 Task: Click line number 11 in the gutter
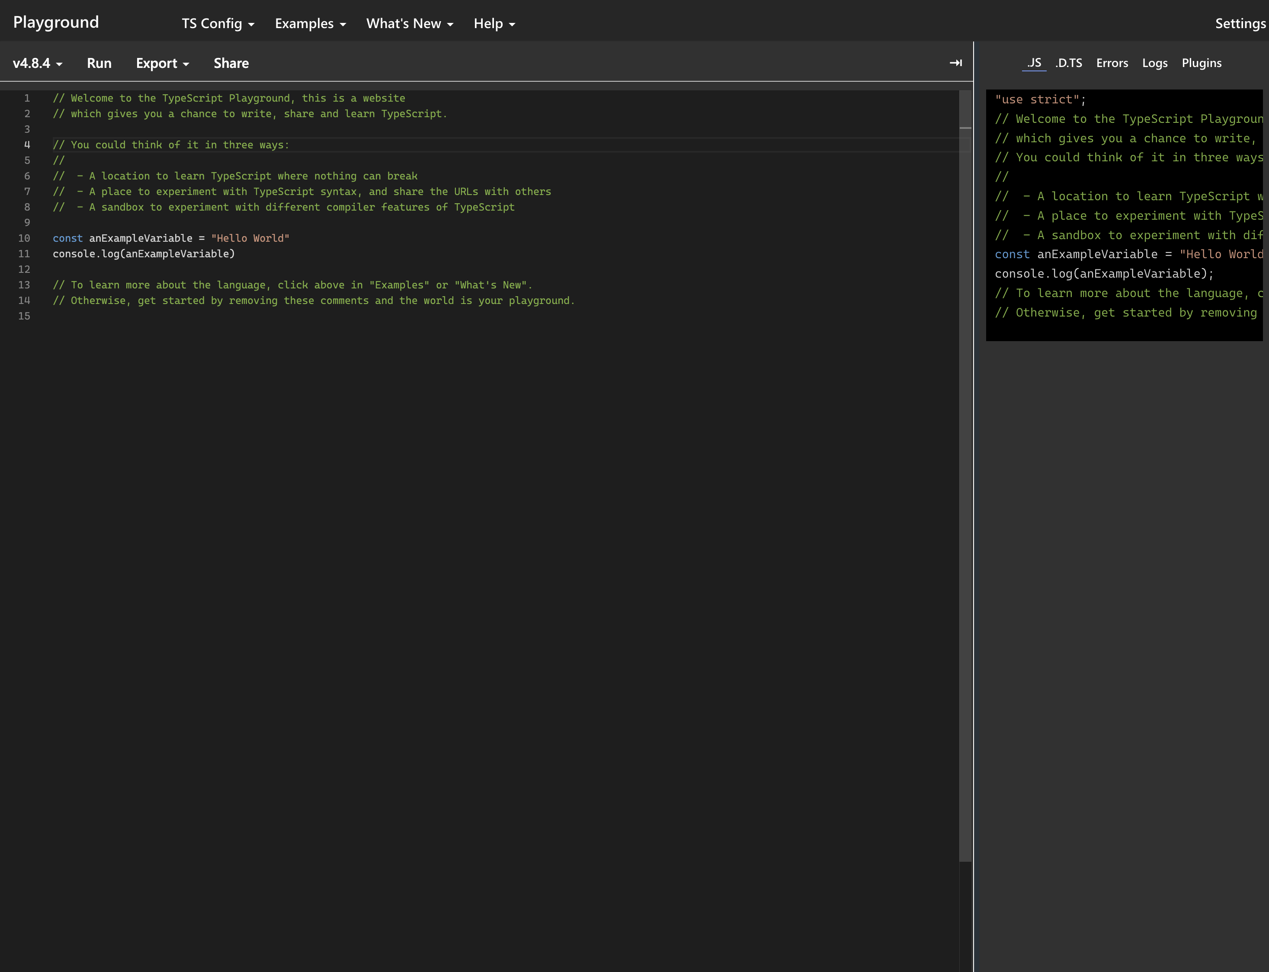pos(24,254)
